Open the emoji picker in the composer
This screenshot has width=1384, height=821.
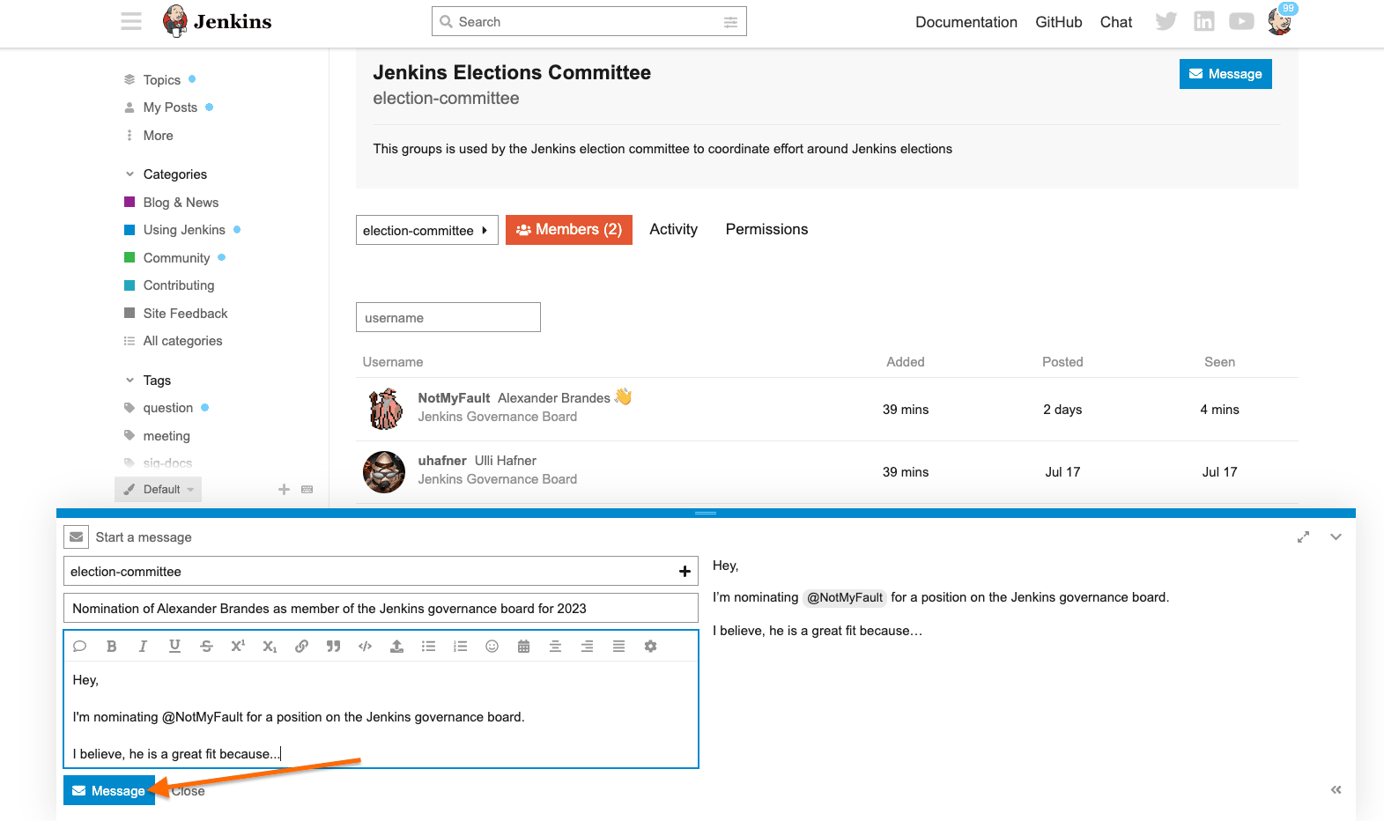[x=492, y=647]
